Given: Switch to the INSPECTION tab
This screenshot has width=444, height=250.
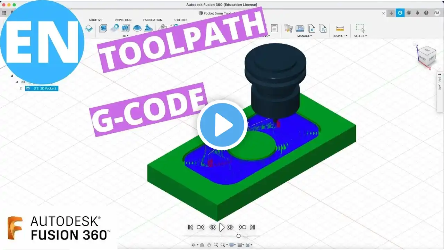Looking at the screenshot, I should coord(123,20).
